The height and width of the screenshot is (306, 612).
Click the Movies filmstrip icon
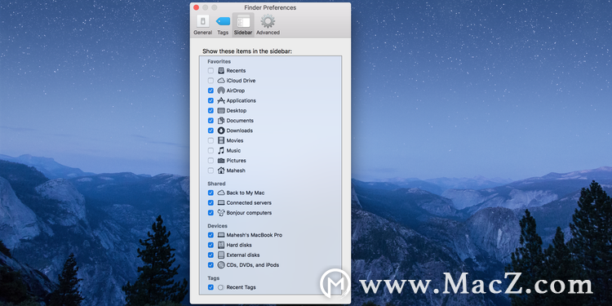point(221,140)
